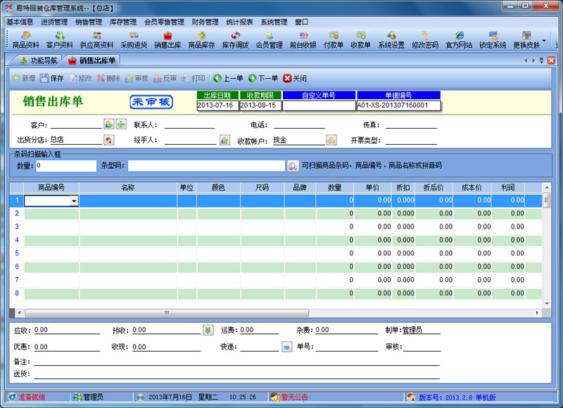Expand toolbar overflow arrow after 更换皮肤
Viewport: 563px width, 408px height.
544,40
